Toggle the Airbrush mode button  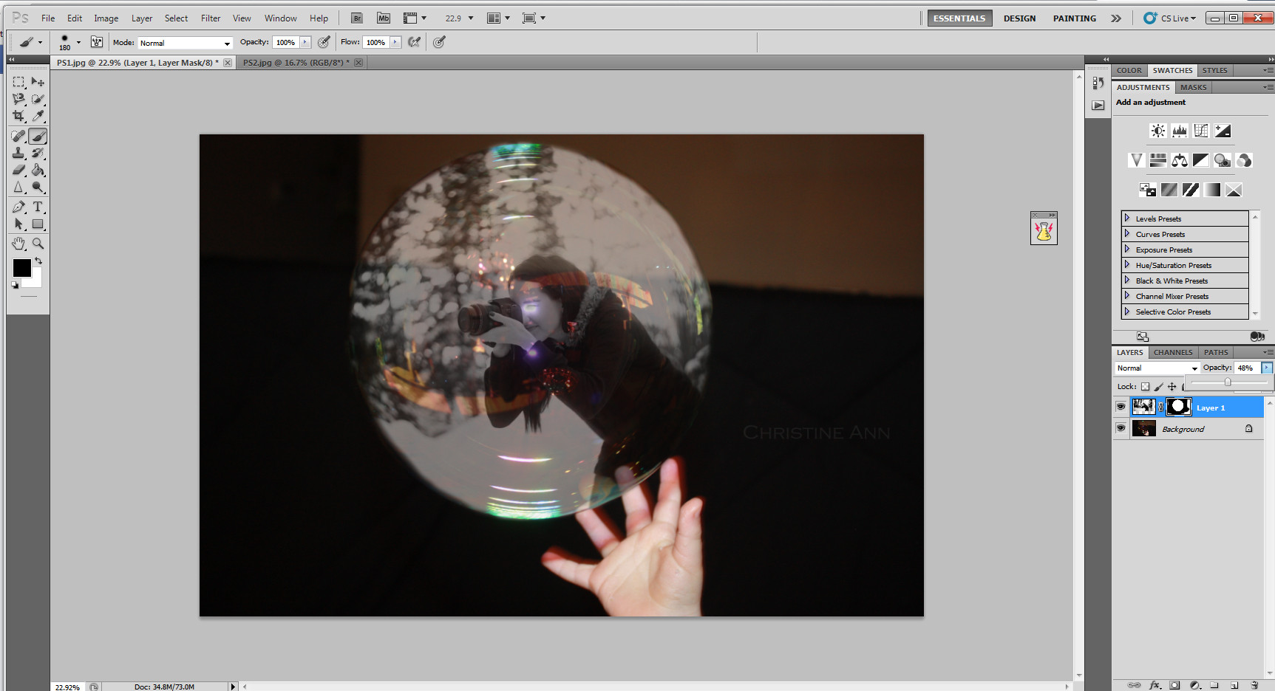click(415, 42)
